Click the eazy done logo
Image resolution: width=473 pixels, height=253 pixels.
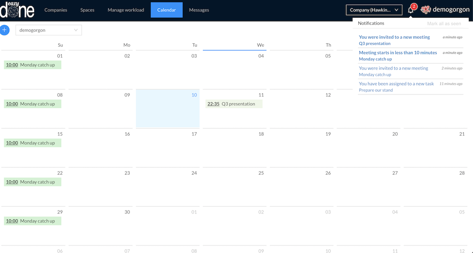click(17, 10)
